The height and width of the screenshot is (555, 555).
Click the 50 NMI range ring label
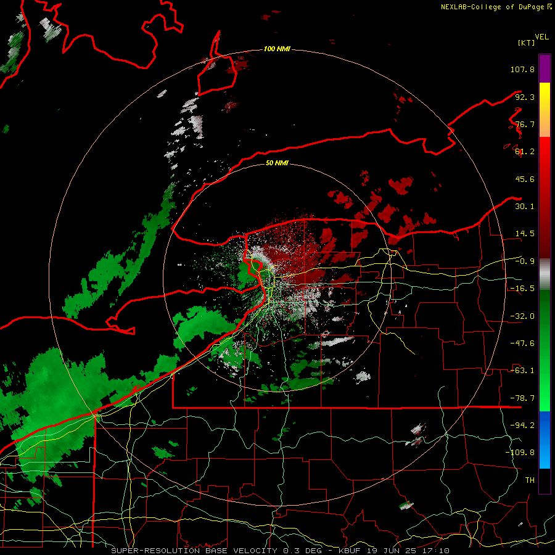point(277,163)
